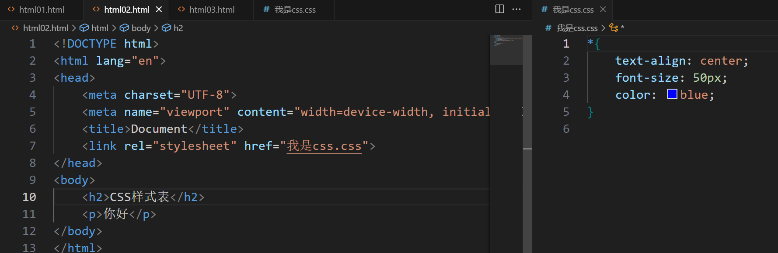Click line number 7 in html02.html
778x253 pixels.
pyautogui.click(x=33, y=146)
